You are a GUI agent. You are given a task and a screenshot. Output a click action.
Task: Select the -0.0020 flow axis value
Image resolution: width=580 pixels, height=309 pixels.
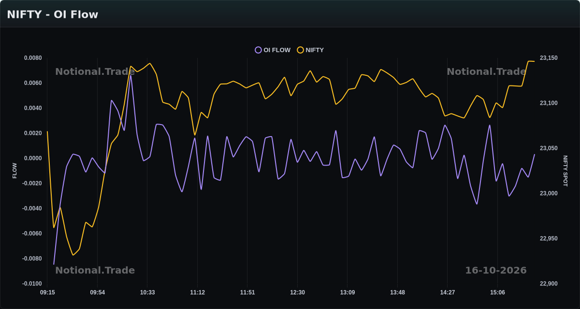pos(32,183)
